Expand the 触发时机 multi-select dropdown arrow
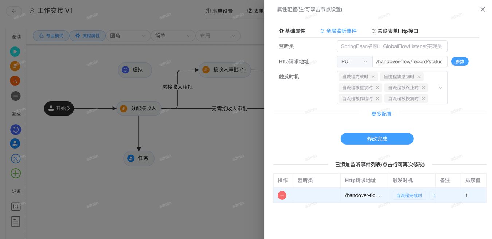 (x=440, y=88)
